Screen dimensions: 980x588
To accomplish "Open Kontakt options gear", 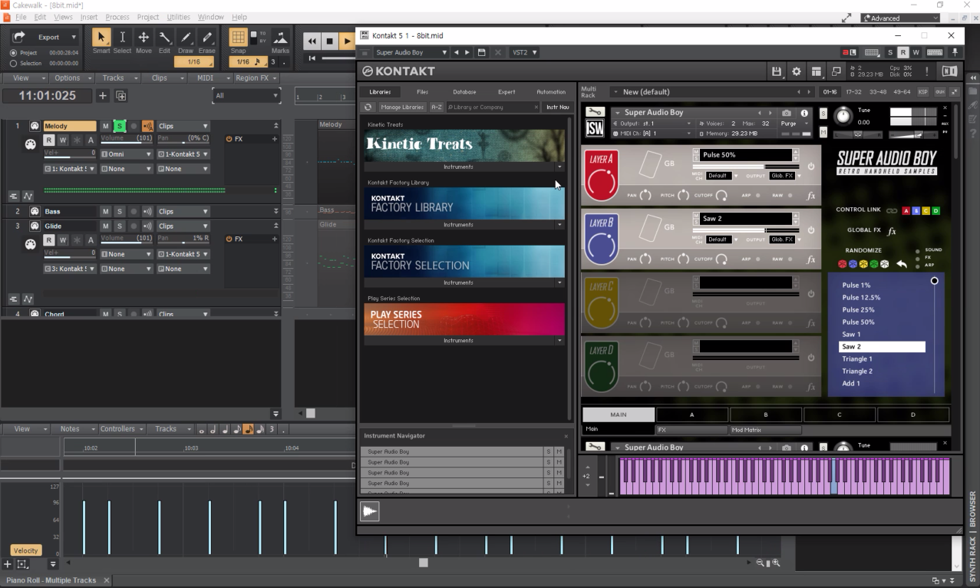I will coord(796,71).
